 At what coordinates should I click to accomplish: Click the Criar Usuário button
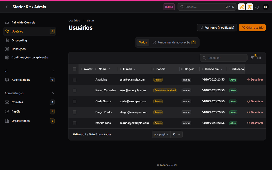tap(252, 27)
